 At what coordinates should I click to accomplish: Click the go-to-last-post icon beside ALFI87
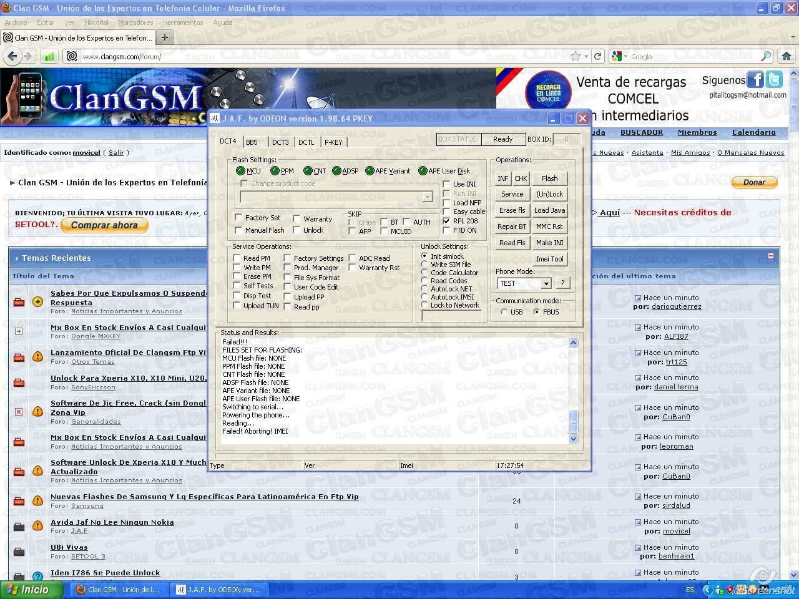(638, 328)
